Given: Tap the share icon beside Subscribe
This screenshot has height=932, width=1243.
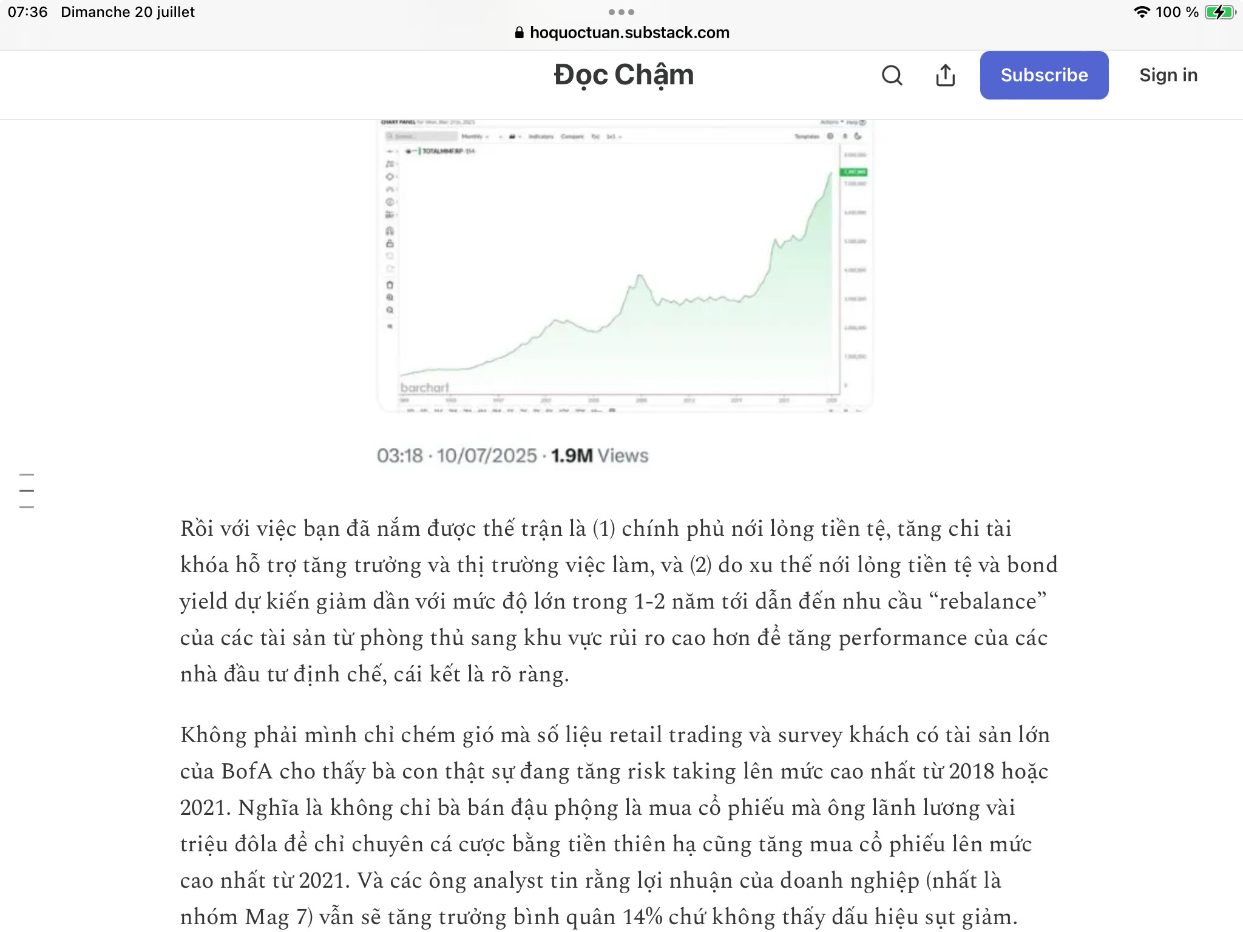Looking at the screenshot, I should pos(945,75).
